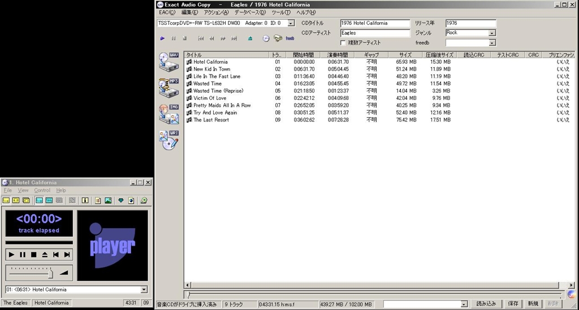Click the blue play arrow in EAC toolbar
579x310 pixels.
click(162, 38)
